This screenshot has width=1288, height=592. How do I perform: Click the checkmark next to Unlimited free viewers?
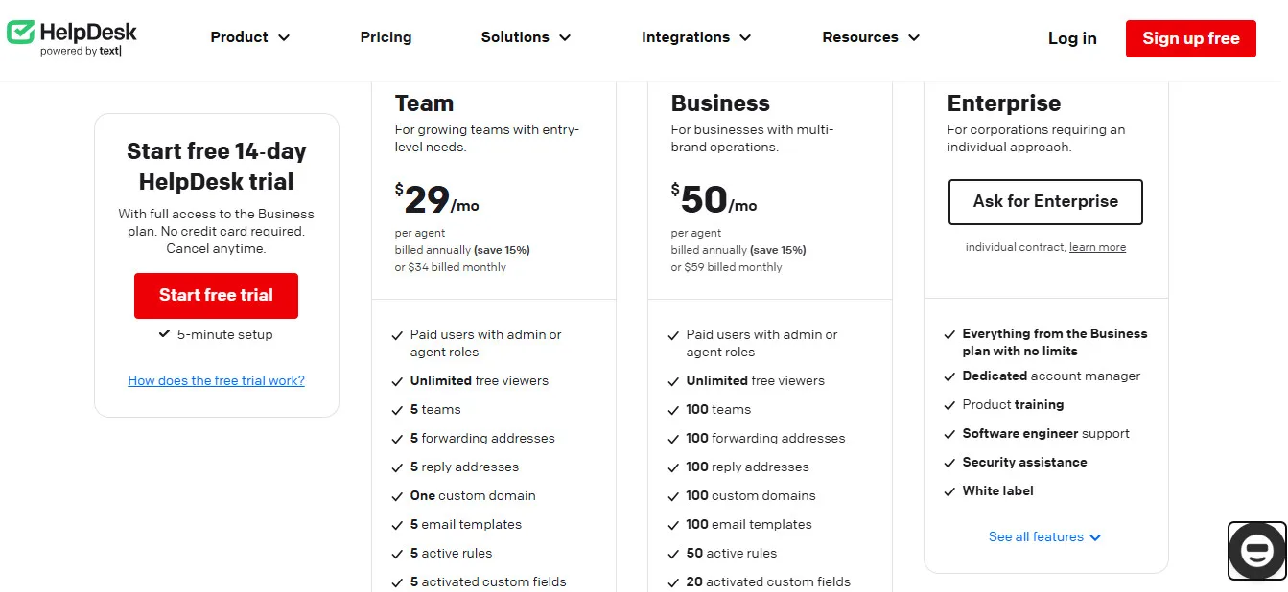(x=396, y=380)
